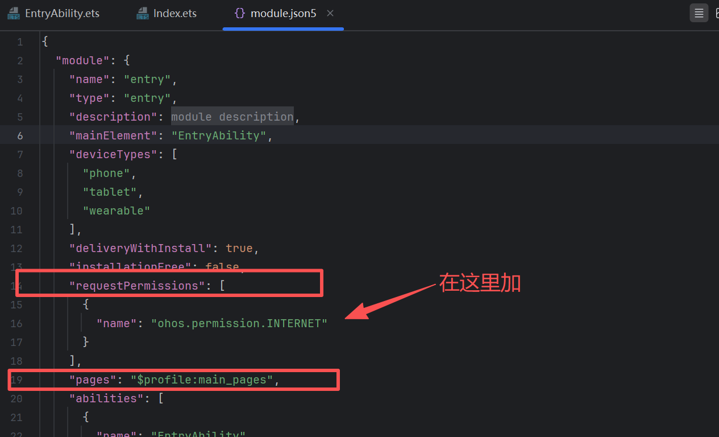Click the "phone" device type
The image size is (719, 437).
click(x=106, y=173)
